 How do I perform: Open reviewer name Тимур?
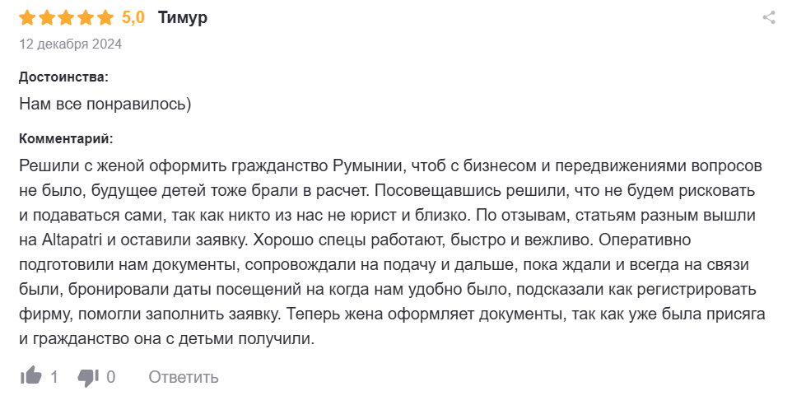[x=182, y=17]
